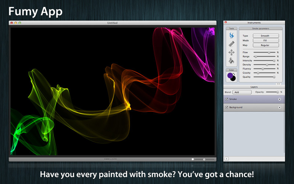Click the Color section header
The width and height of the screenshot is (294, 184).
pyautogui.click(x=232, y=70)
